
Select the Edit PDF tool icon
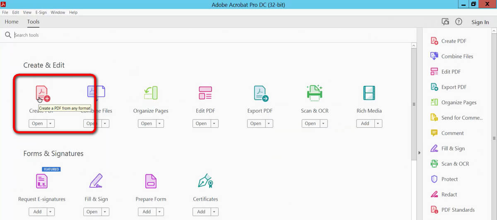click(205, 93)
